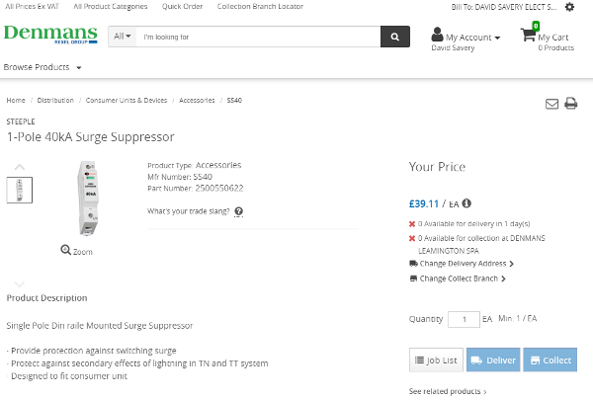Click the Deliver button
Viewport: 593px width, 400px height.
[x=493, y=360]
